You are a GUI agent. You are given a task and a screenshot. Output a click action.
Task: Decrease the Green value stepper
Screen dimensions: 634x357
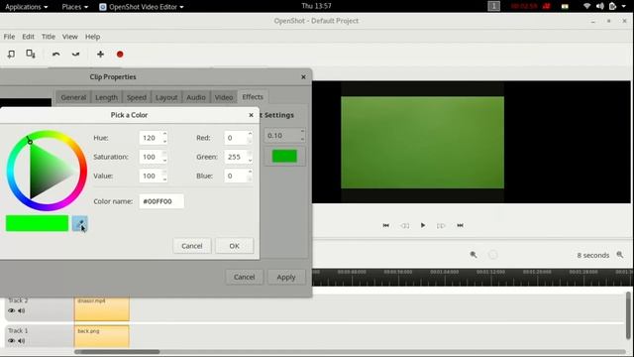(250, 161)
